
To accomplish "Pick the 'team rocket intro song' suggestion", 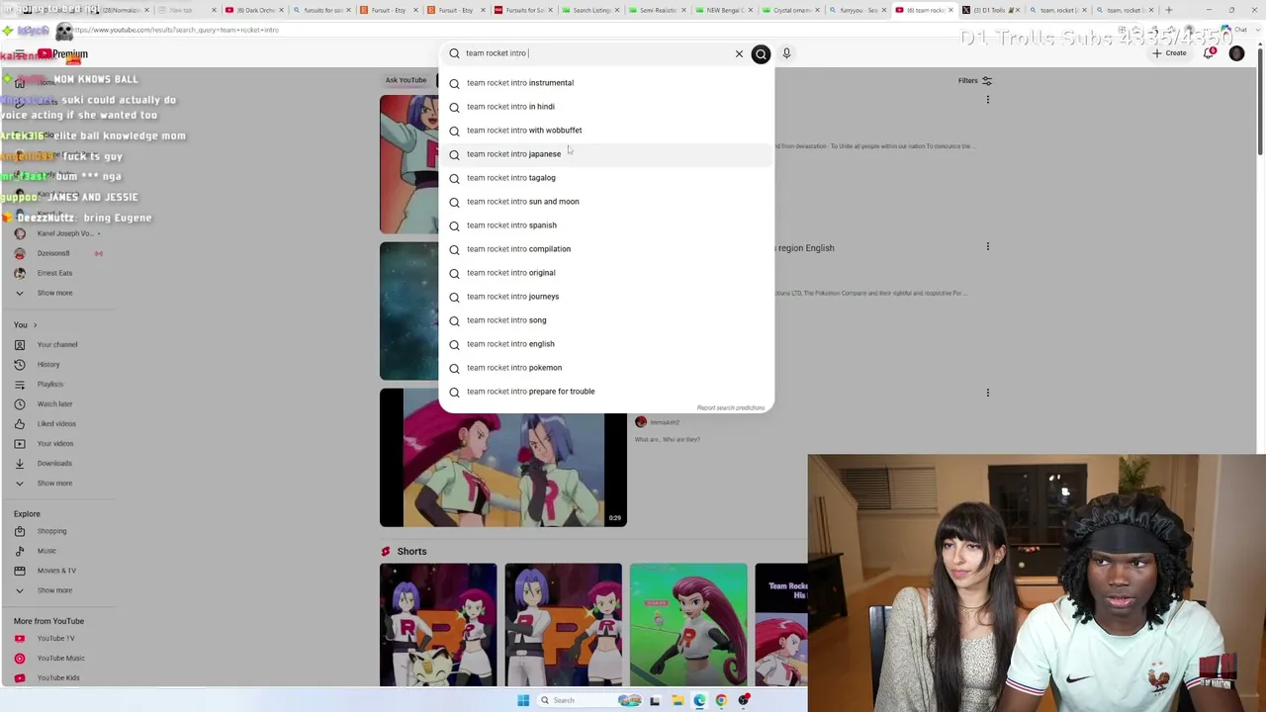I will 606,320.
